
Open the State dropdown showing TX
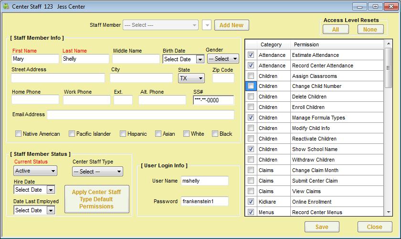(191, 78)
